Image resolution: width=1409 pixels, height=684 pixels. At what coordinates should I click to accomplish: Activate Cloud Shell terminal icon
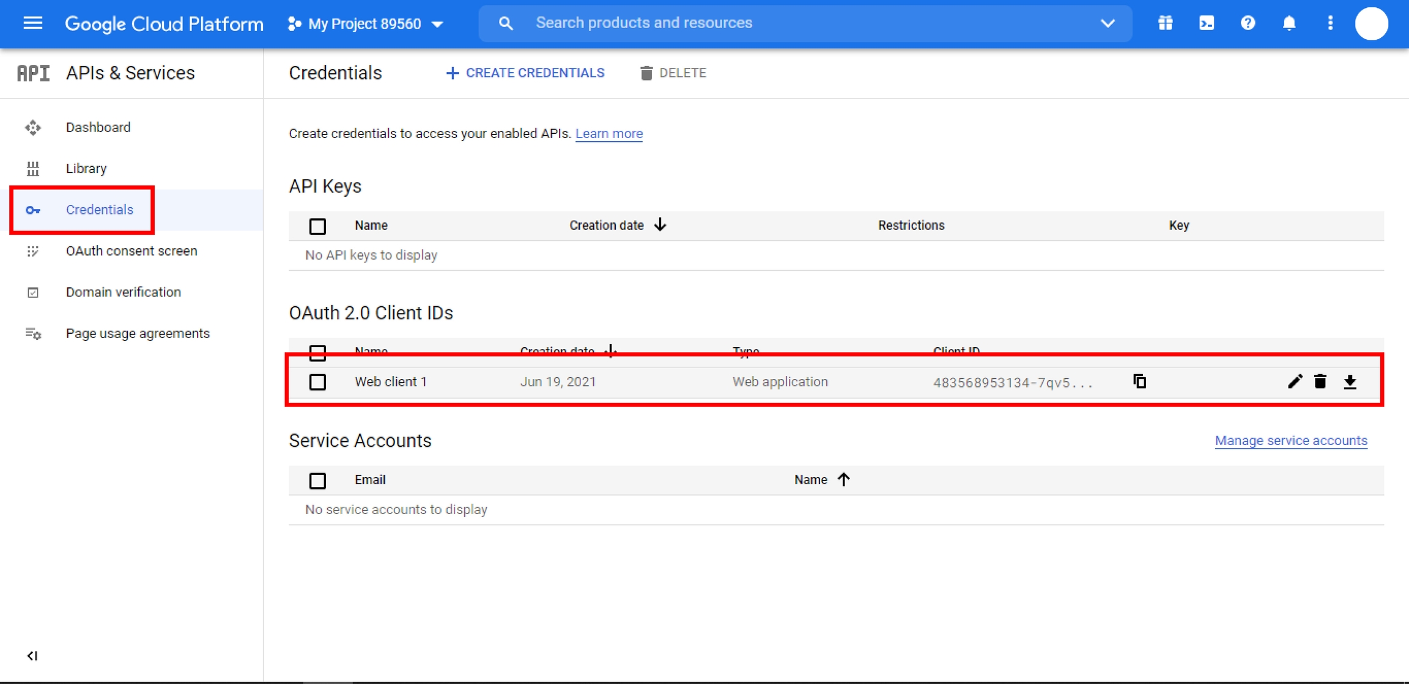click(1206, 23)
